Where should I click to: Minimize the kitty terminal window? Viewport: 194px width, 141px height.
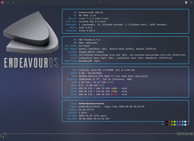pos(8,2)
